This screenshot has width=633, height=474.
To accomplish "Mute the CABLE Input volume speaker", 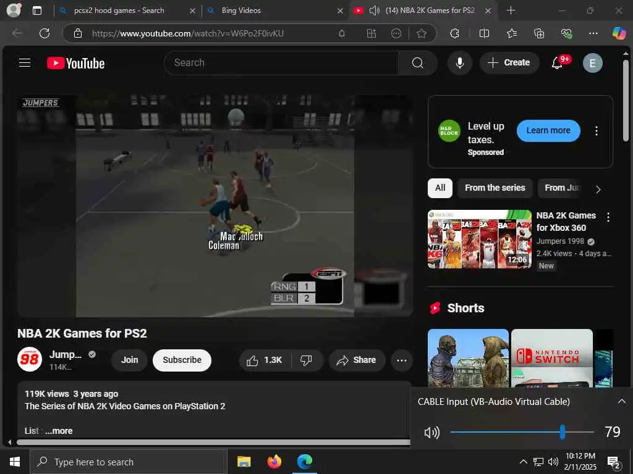I will (431, 433).
